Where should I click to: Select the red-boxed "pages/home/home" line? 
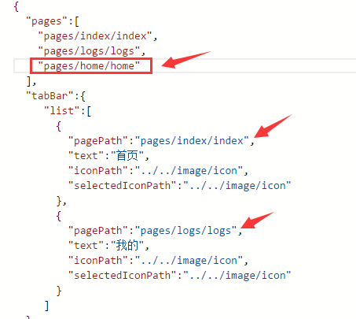91,65
